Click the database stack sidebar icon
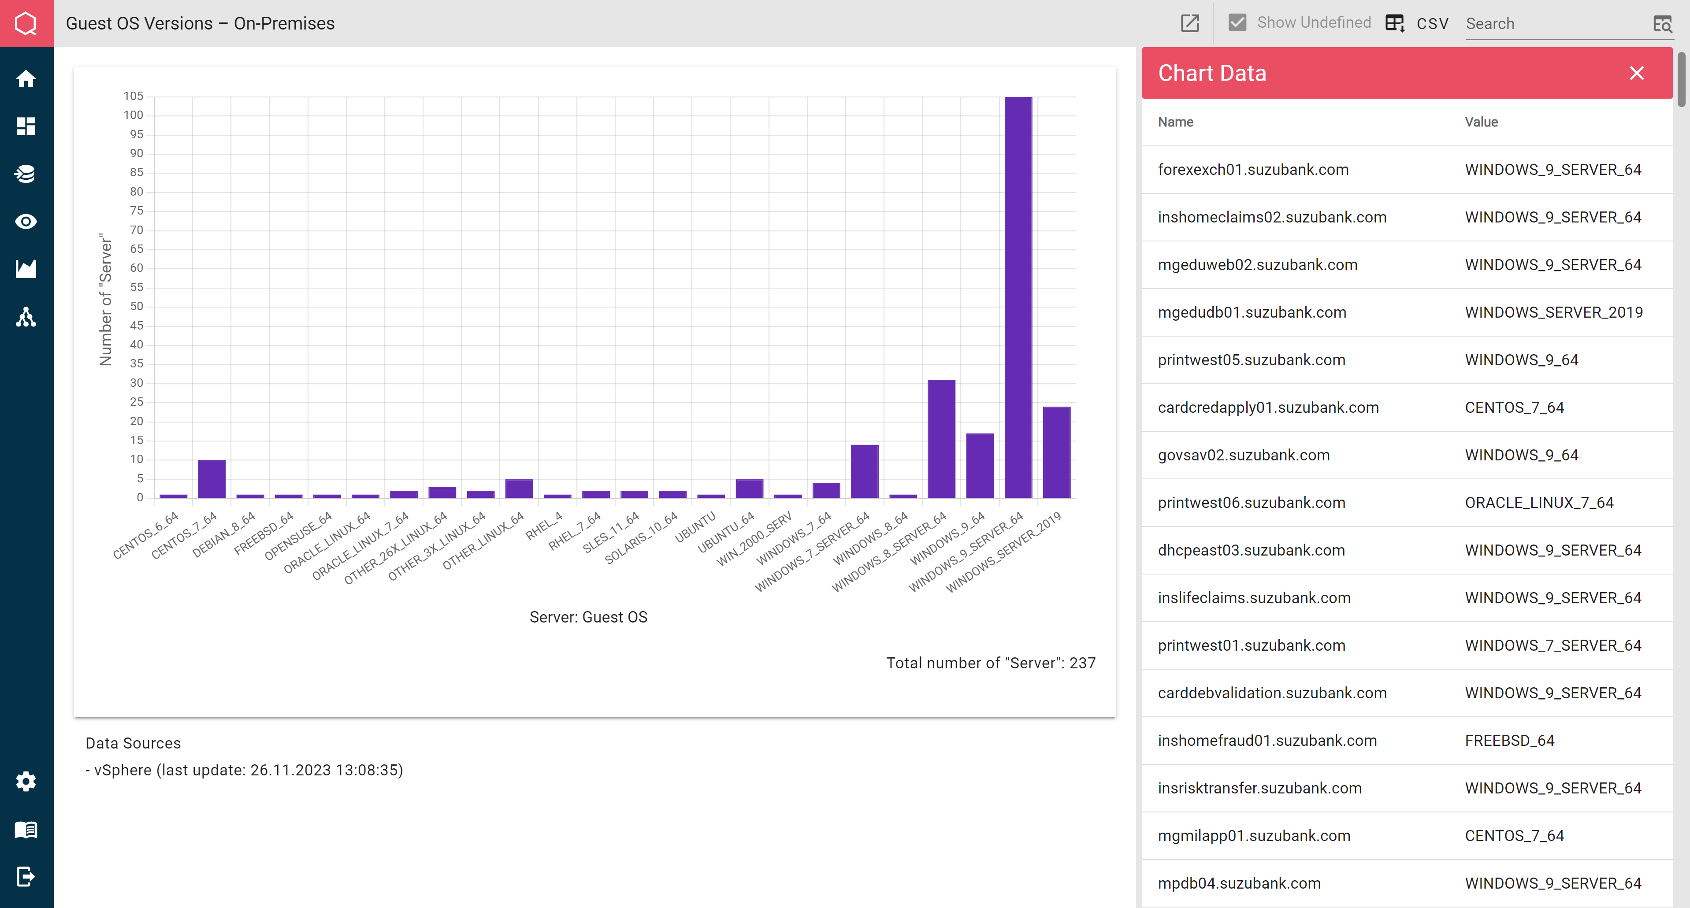The image size is (1690, 908). point(26,174)
